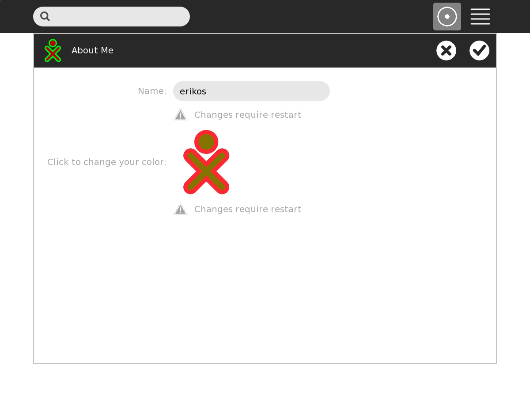530x397 pixels.
Task: Accept changes with the checkmark button
Action: [x=479, y=50]
